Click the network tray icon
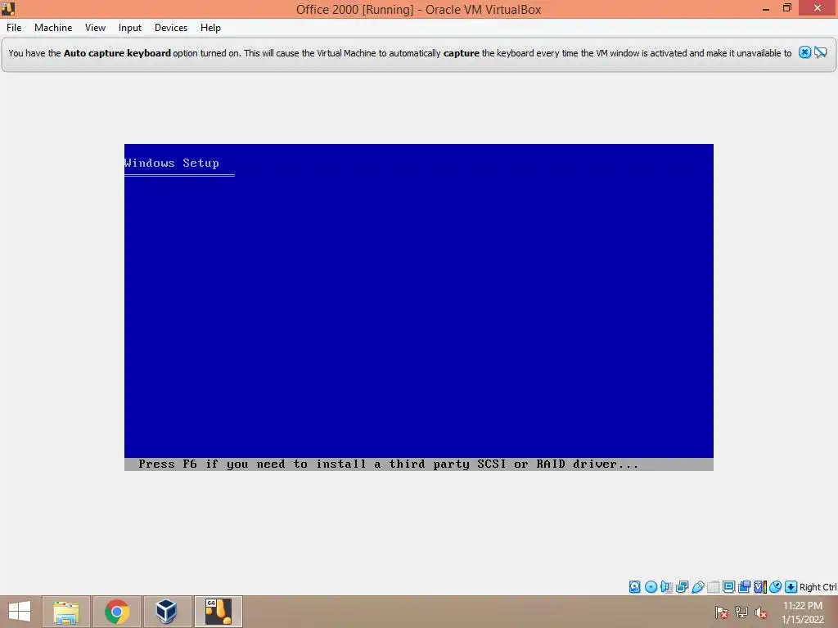Screen dimensions: 838x628 741,612
